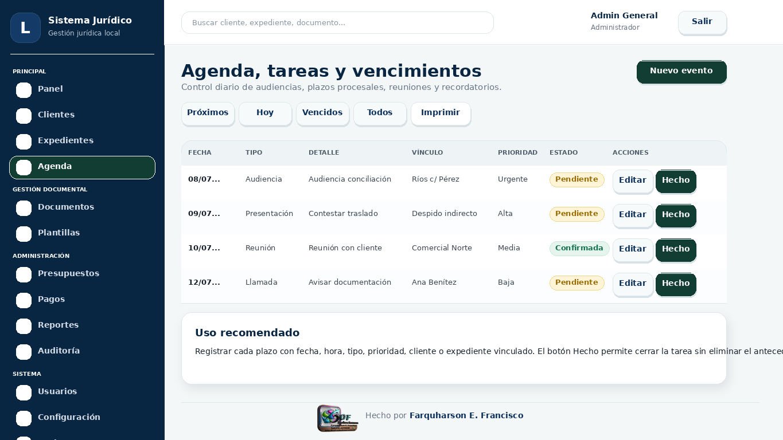Screen dimensions: 783x440
Task: Open the Expedientes section
Action: click(x=82, y=141)
